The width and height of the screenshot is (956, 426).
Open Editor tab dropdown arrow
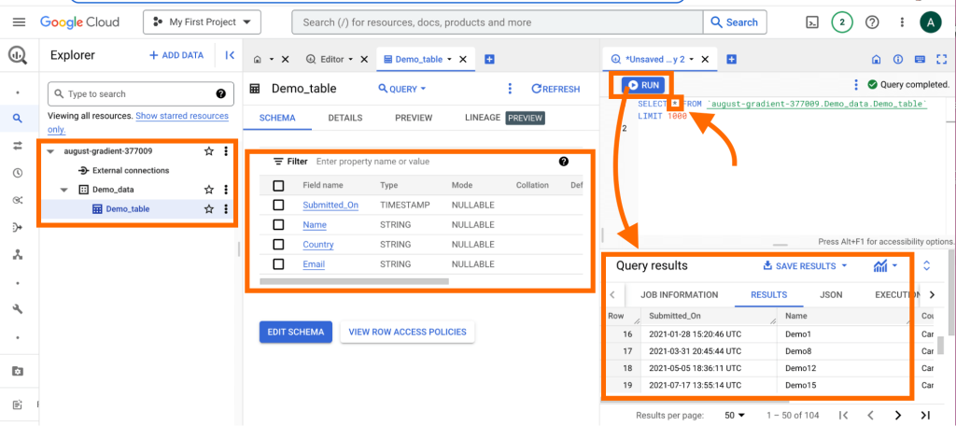(x=351, y=59)
